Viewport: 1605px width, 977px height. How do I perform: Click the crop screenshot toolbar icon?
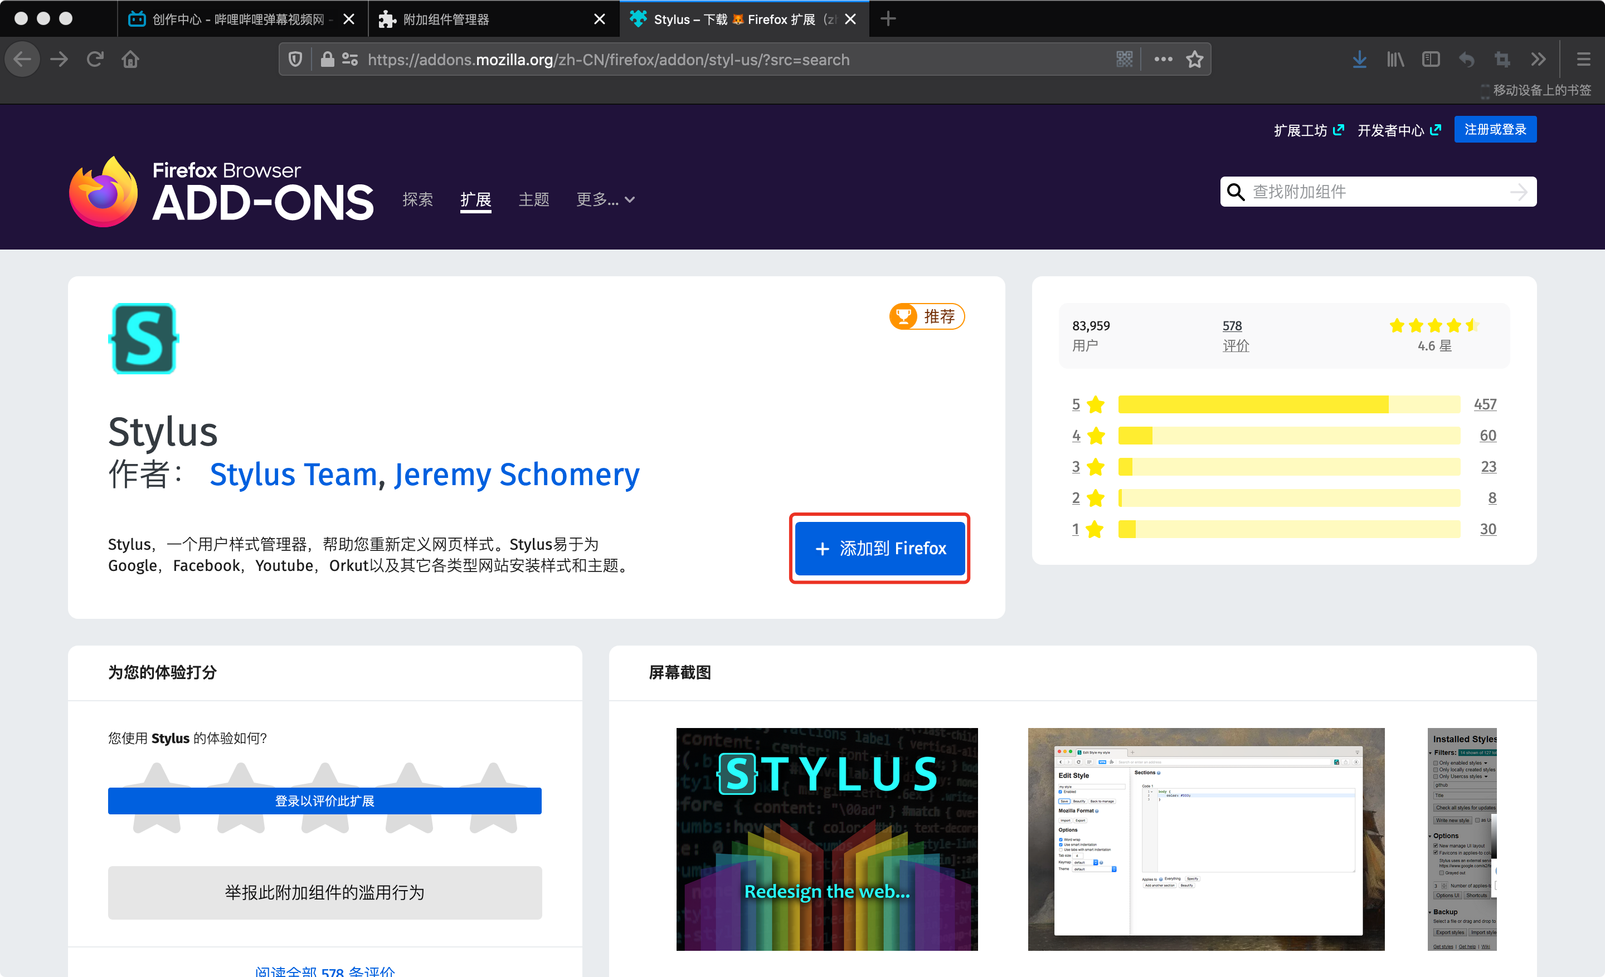[x=1502, y=59]
